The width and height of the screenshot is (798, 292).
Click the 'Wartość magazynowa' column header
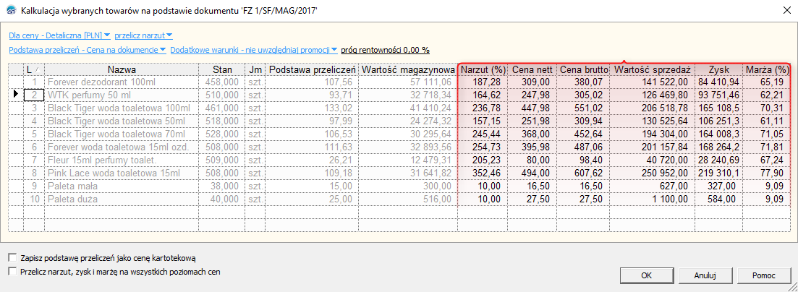click(407, 69)
